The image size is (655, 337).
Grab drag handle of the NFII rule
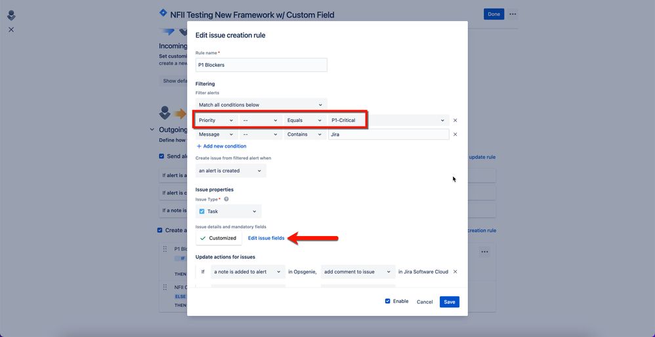(165, 287)
